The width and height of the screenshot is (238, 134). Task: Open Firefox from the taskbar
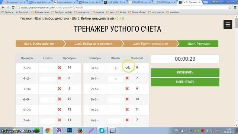[x=80, y=131]
